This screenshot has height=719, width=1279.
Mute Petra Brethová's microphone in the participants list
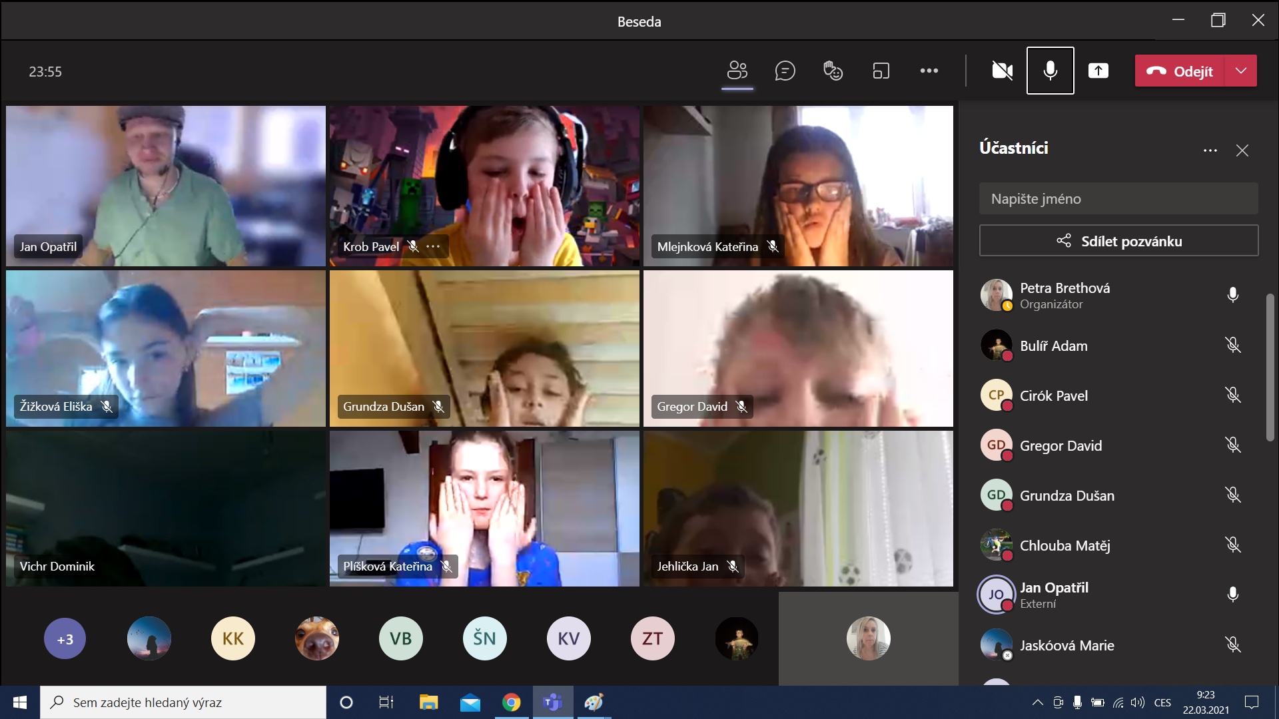point(1232,295)
